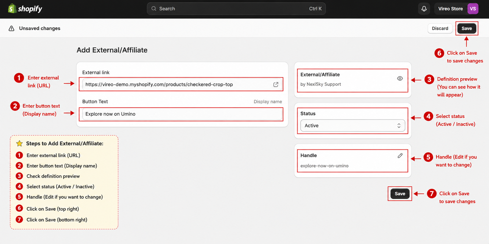489x244 pixels.
Task: Click the VS account avatar
Action: [473, 9]
